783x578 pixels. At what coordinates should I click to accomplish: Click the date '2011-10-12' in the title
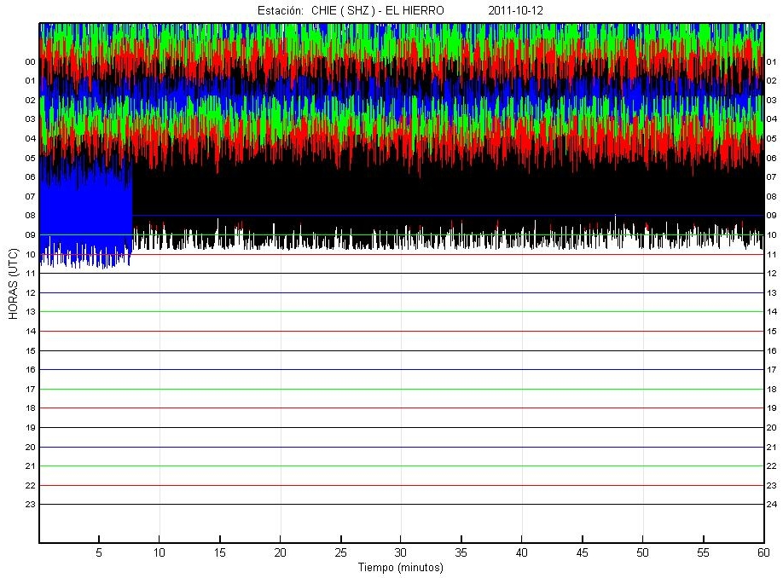[515, 10]
